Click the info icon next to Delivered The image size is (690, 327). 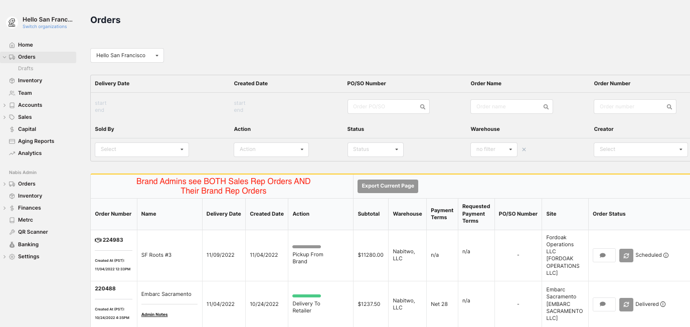(663, 304)
